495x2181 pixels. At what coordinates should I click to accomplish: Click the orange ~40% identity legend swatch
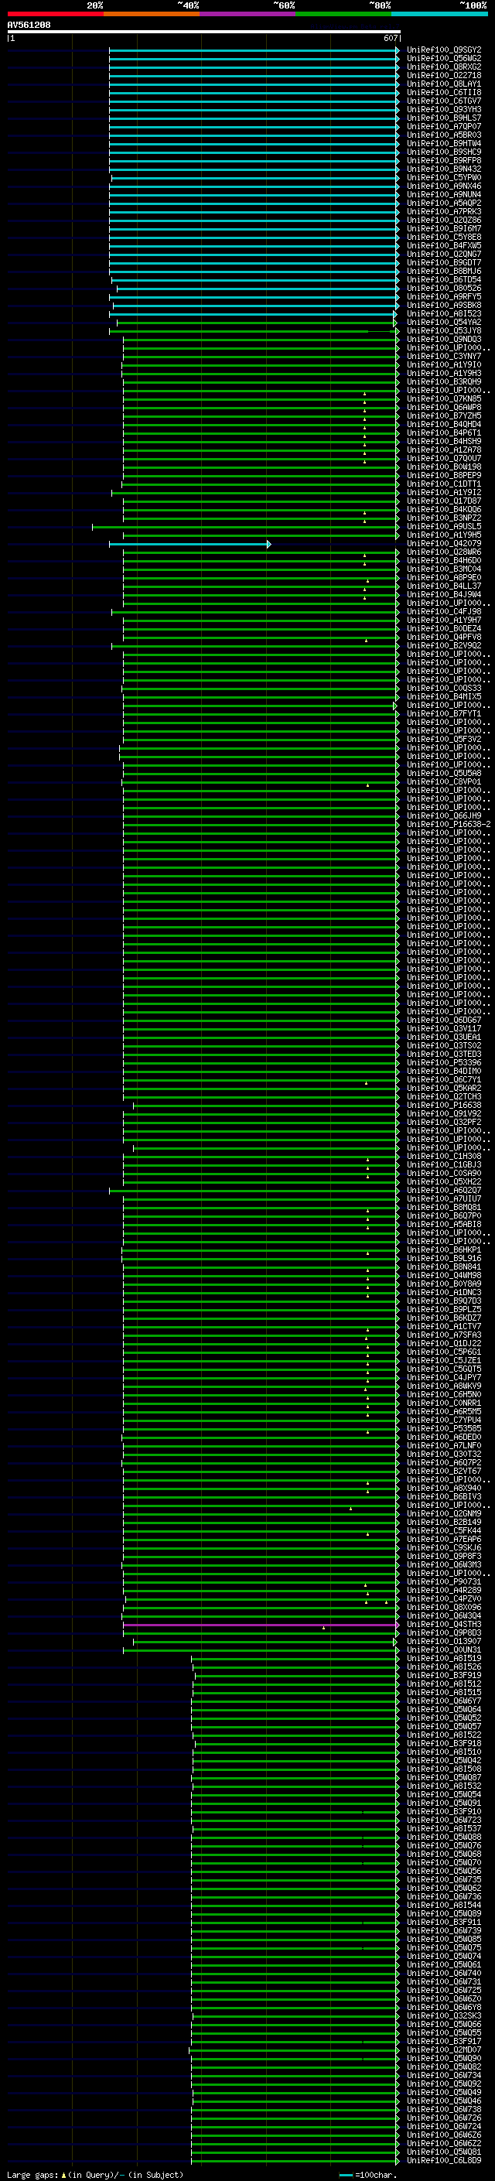152,14
